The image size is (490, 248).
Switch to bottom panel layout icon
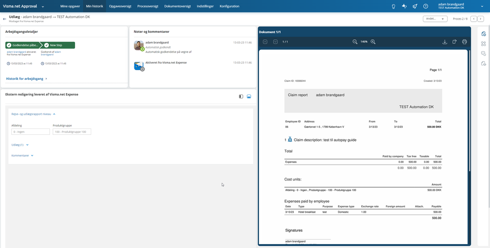pos(249,97)
